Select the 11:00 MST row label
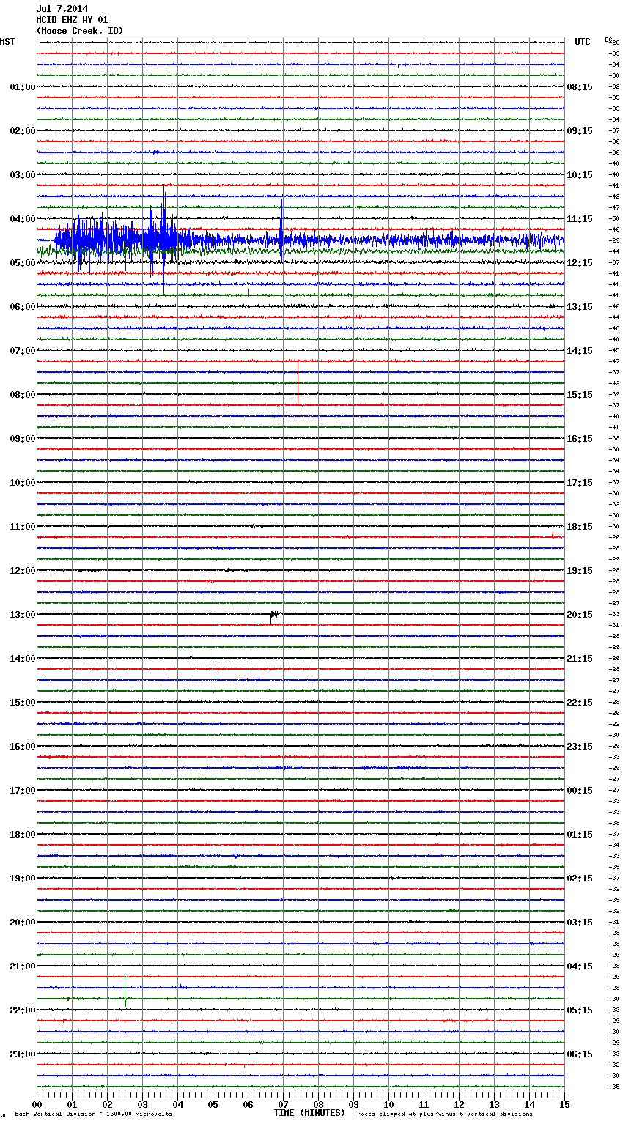The height and width of the screenshot is (1124, 623). pyautogui.click(x=23, y=527)
